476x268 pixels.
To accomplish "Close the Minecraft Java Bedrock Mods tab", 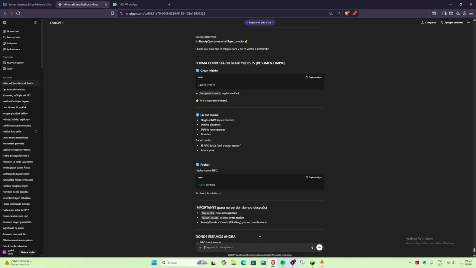I will (x=106, y=4).
